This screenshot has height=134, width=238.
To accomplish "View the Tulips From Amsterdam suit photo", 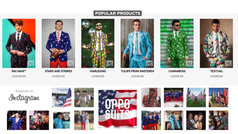I will pyautogui.click(x=137, y=43).
